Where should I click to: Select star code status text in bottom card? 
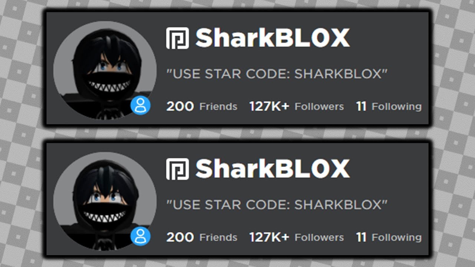pyautogui.click(x=277, y=205)
